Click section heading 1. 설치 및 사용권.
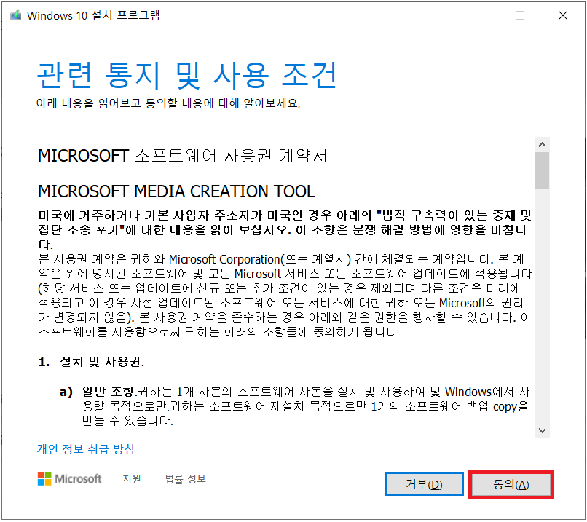Image resolution: width=587 pixels, height=522 pixels. 91,362
